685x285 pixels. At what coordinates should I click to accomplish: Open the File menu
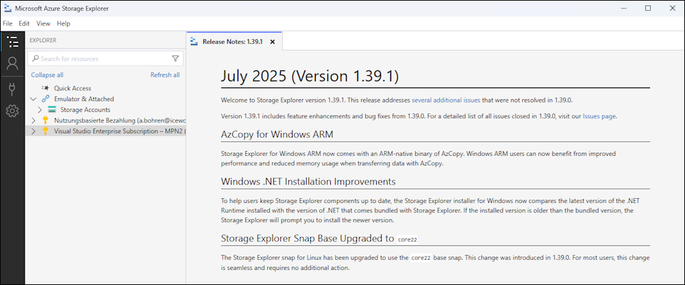tap(8, 23)
